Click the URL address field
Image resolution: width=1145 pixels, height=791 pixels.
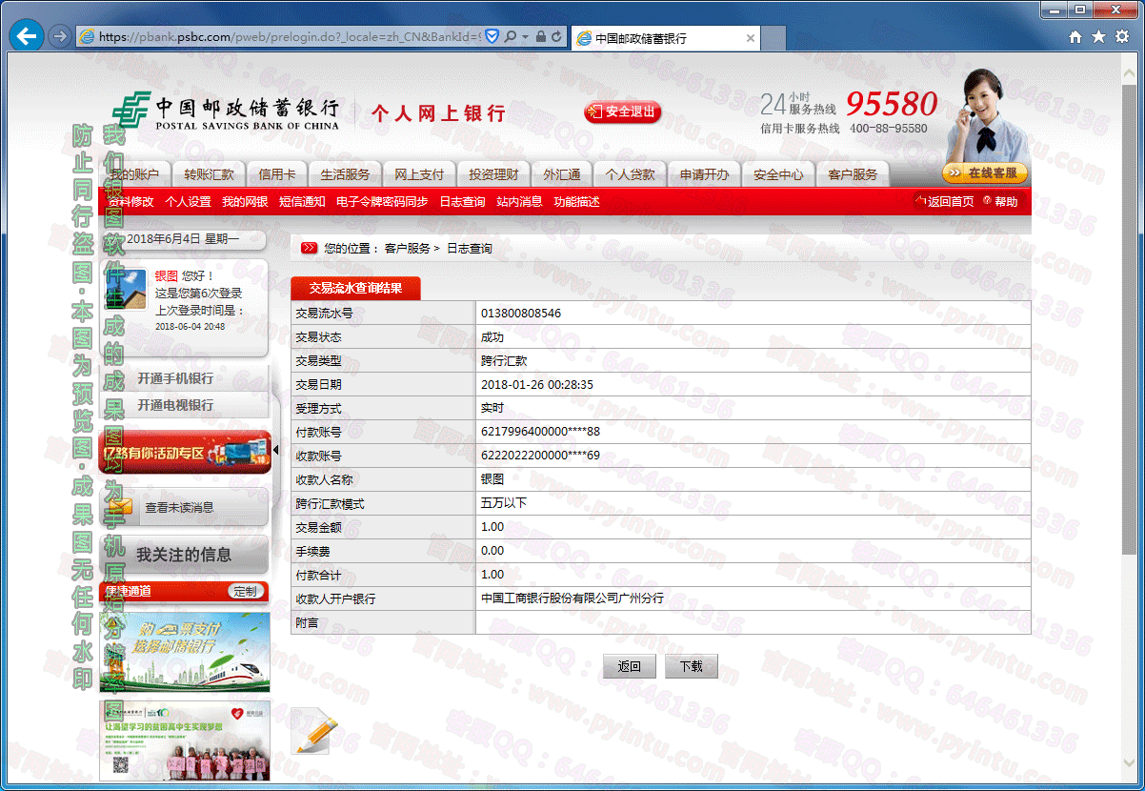(x=289, y=36)
